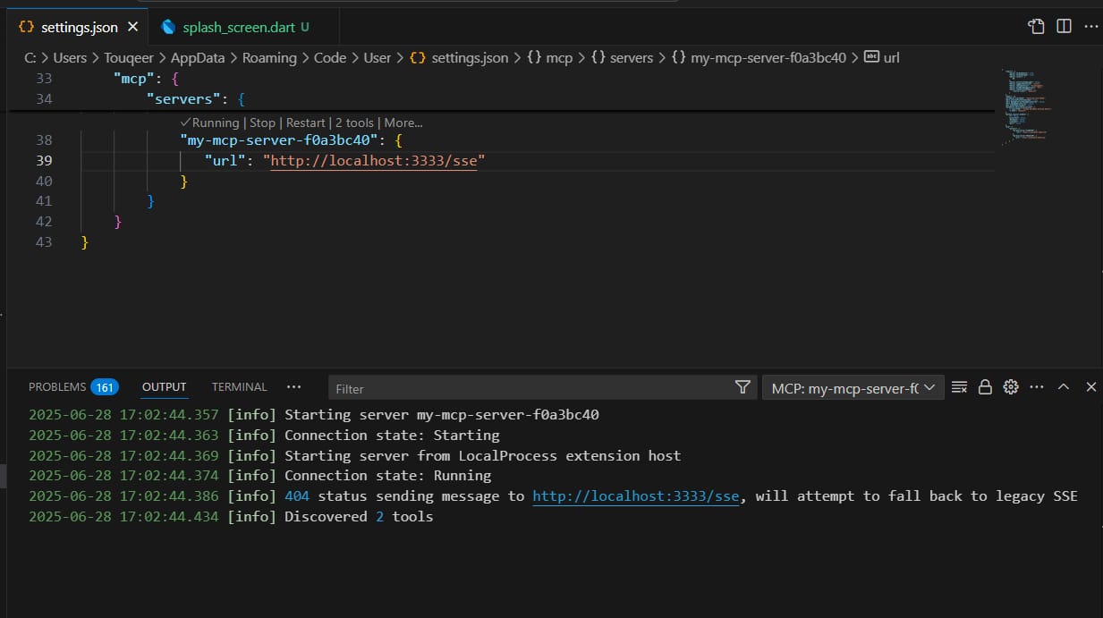The width and height of the screenshot is (1103, 618).
Task: Click the filter funnel icon in Output
Action: point(742,387)
